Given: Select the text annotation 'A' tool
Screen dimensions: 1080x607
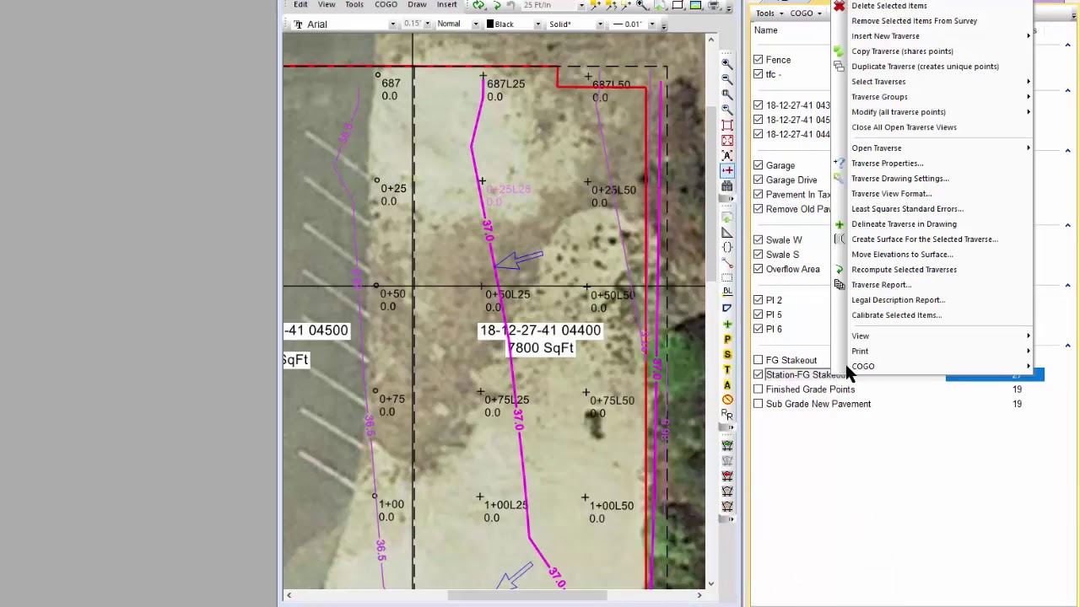Looking at the screenshot, I should pos(727,155).
